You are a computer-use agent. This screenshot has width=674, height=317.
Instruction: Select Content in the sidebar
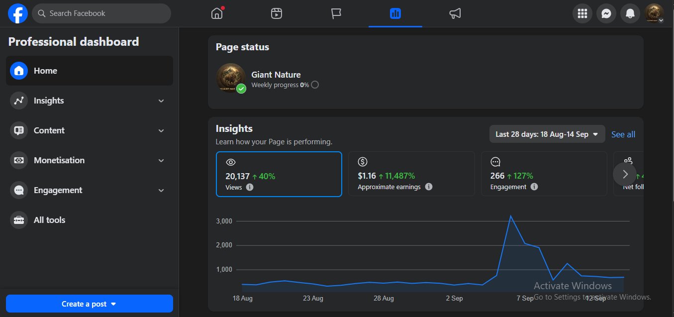click(x=90, y=130)
